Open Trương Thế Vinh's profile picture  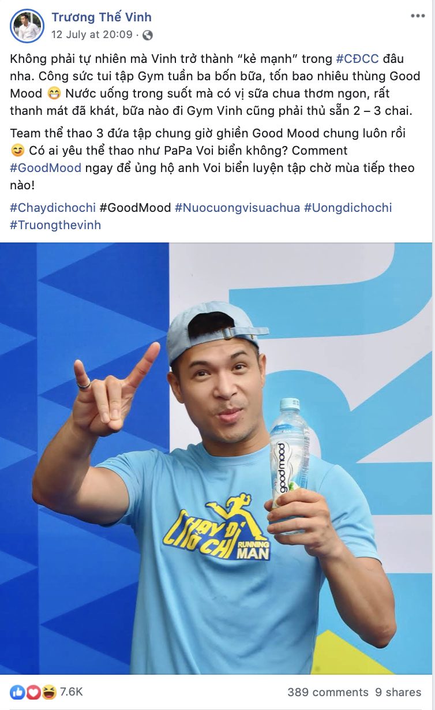[x=27, y=26]
